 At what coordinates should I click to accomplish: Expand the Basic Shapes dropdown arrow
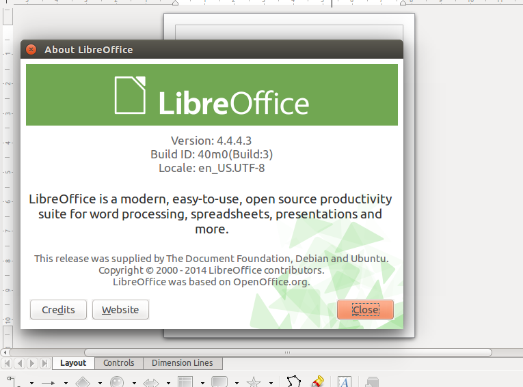(x=100, y=383)
